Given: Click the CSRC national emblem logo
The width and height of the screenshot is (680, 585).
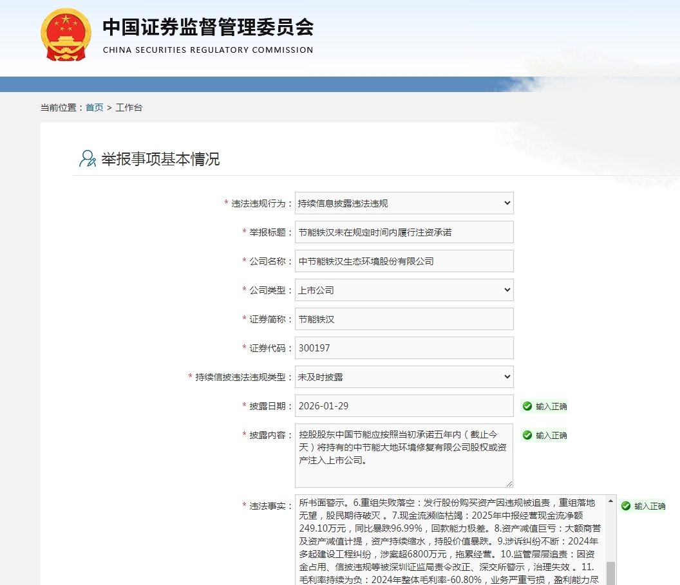Looking at the screenshot, I should point(66,35).
